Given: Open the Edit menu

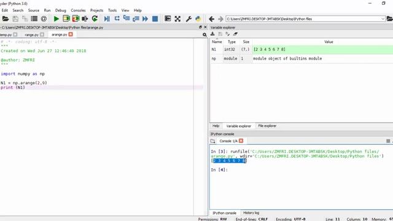Looking at the screenshot, I should pyautogui.click(x=5, y=10).
